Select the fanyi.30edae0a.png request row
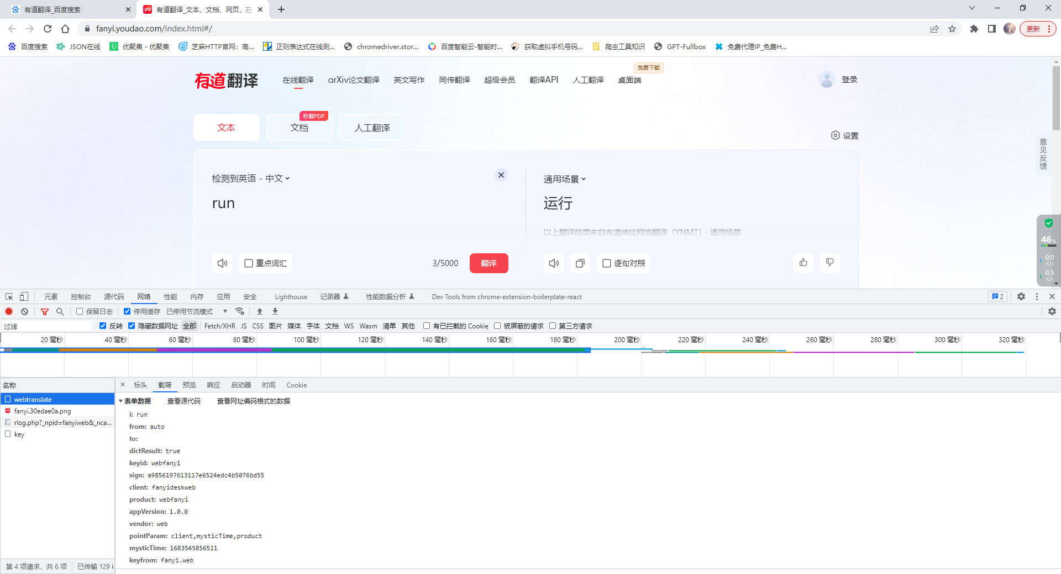 click(57, 411)
